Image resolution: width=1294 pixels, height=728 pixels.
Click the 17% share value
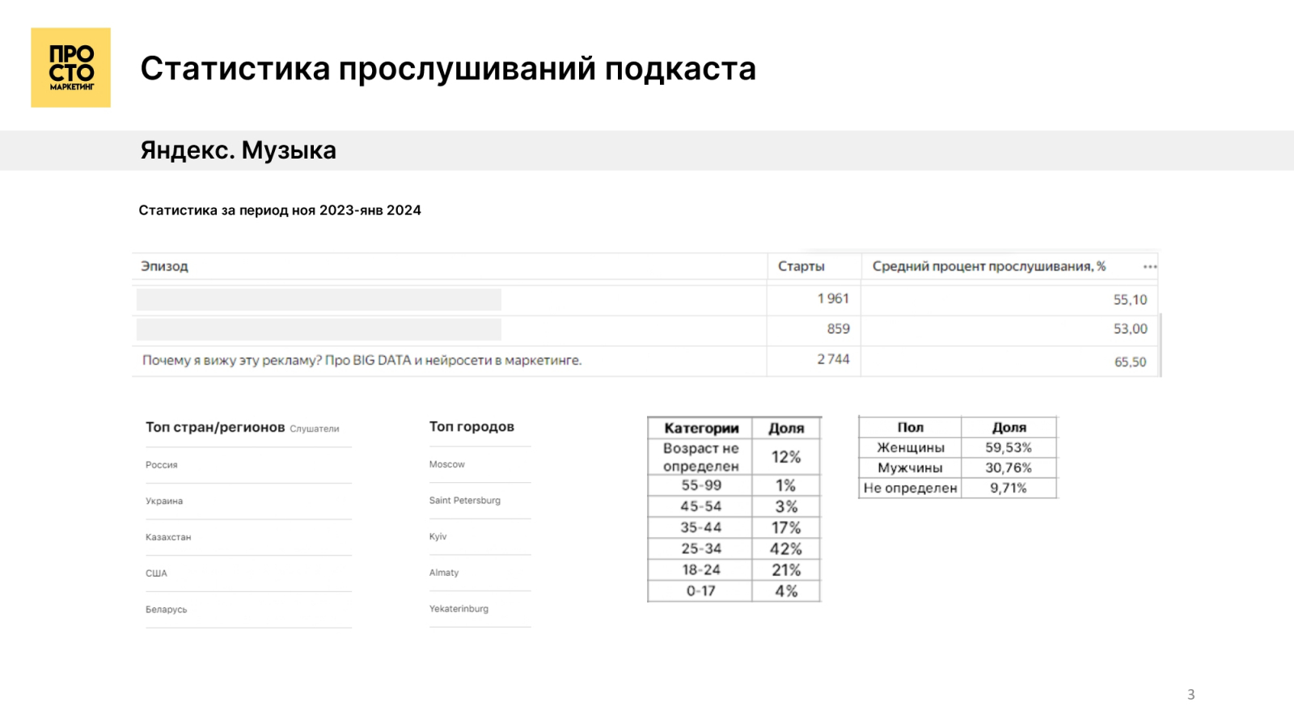point(786,527)
